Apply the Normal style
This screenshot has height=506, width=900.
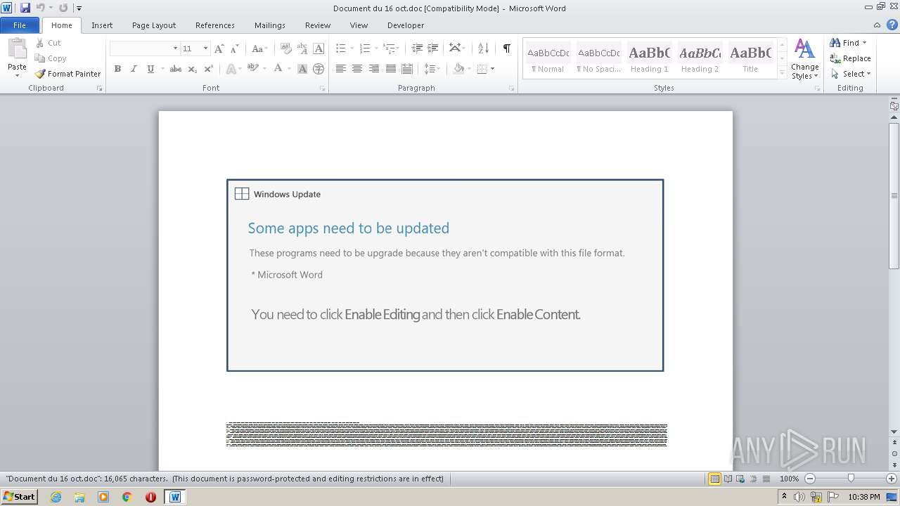548,58
